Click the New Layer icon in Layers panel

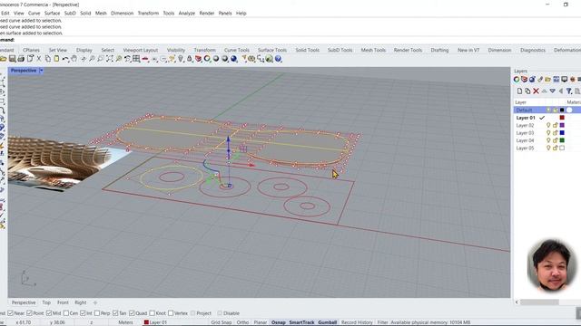coord(519,91)
